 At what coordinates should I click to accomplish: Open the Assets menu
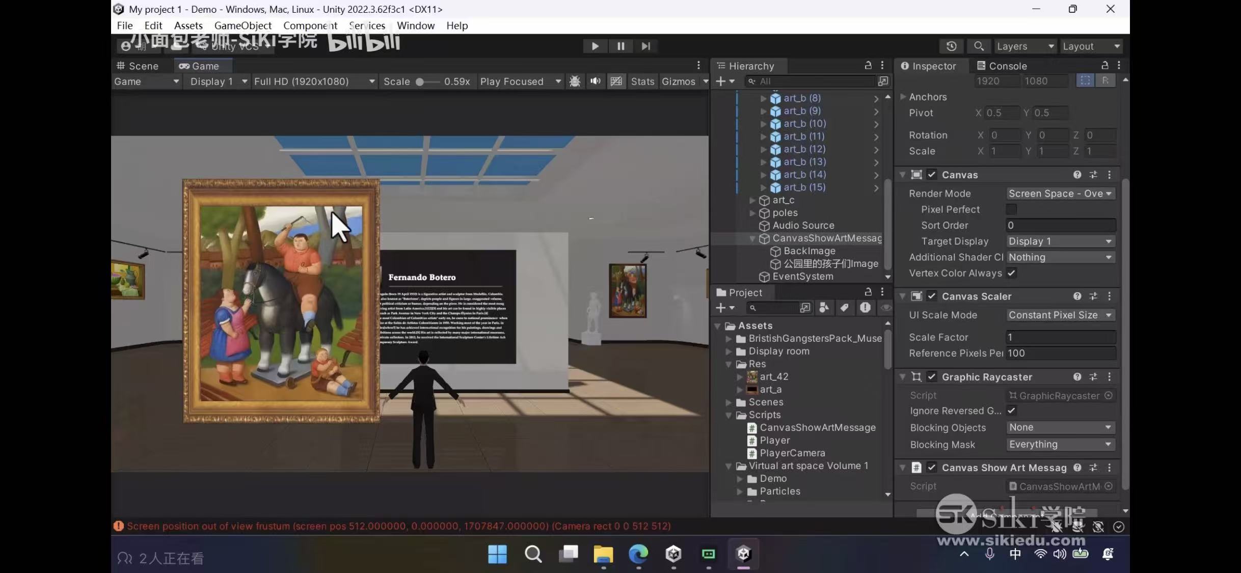click(188, 25)
